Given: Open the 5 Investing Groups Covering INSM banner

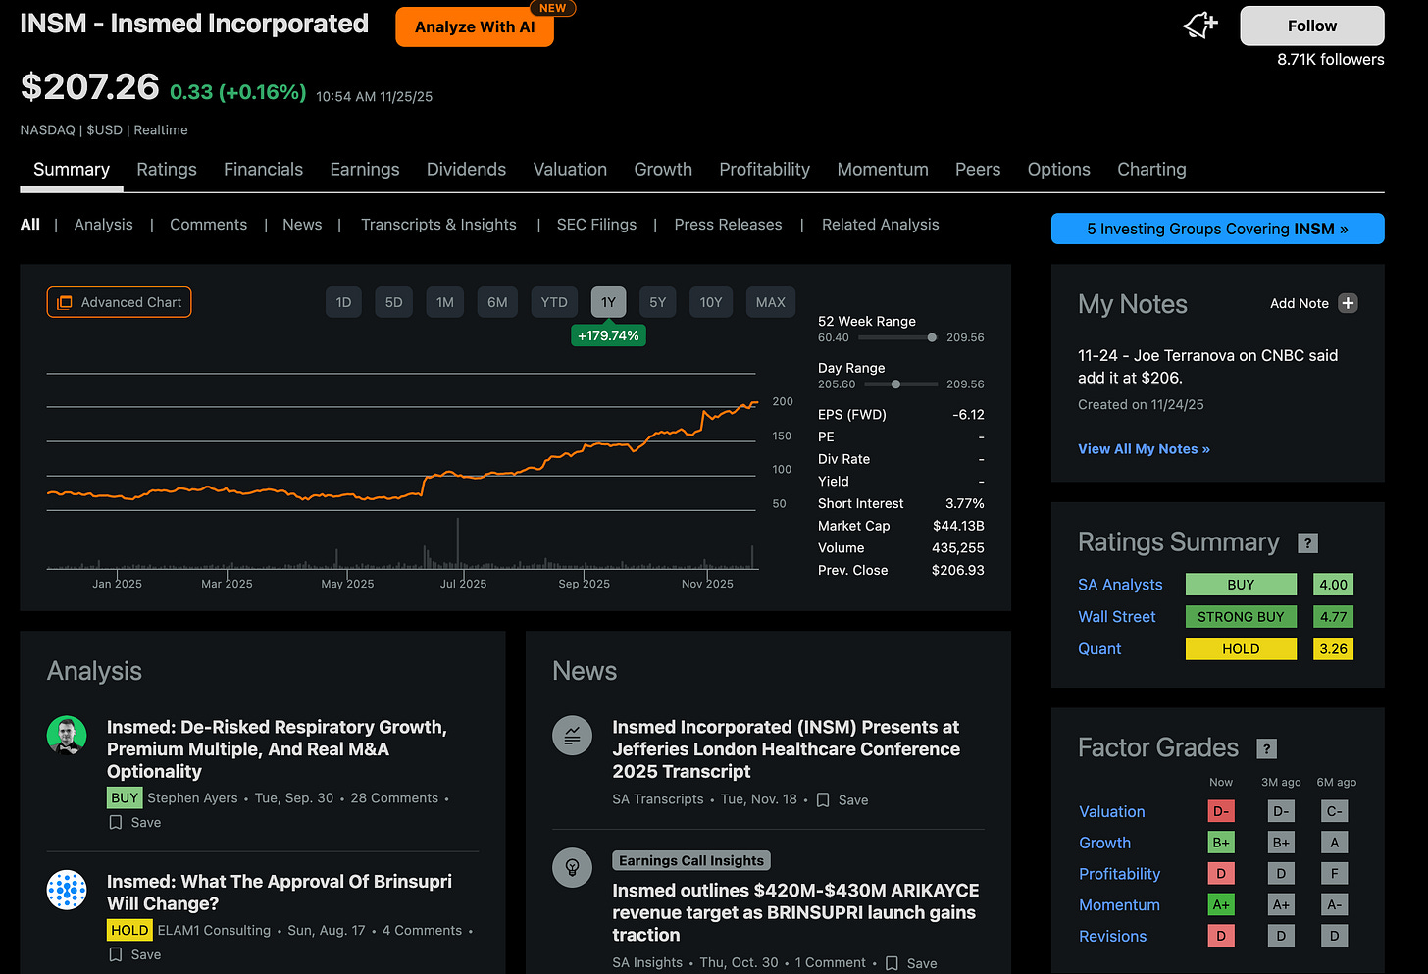Looking at the screenshot, I should (1217, 229).
